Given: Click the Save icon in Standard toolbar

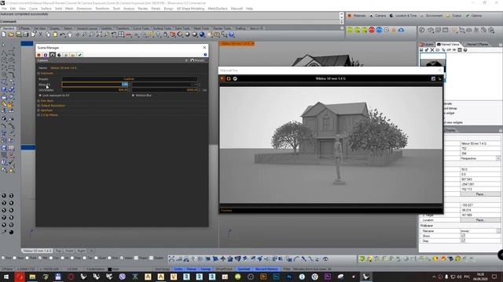Looking at the screenshot, I should (19, 34).
